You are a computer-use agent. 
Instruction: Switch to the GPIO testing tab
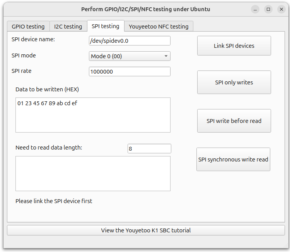28,27
